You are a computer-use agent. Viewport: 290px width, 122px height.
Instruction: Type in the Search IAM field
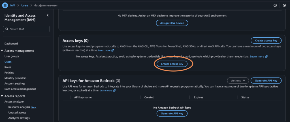point(28,29)
